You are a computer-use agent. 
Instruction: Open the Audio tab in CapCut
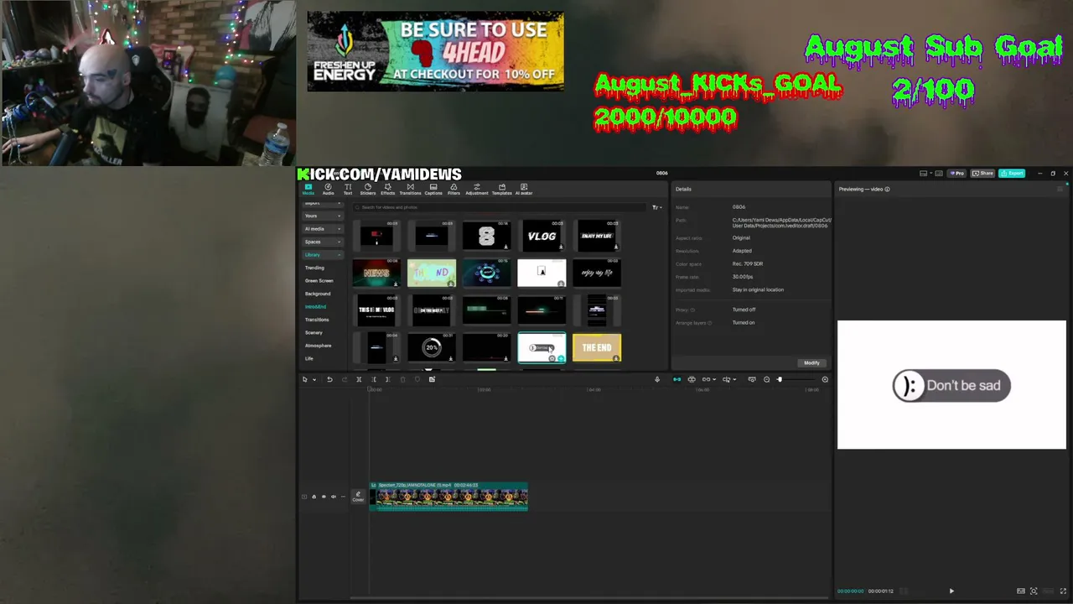pos(328,190)
